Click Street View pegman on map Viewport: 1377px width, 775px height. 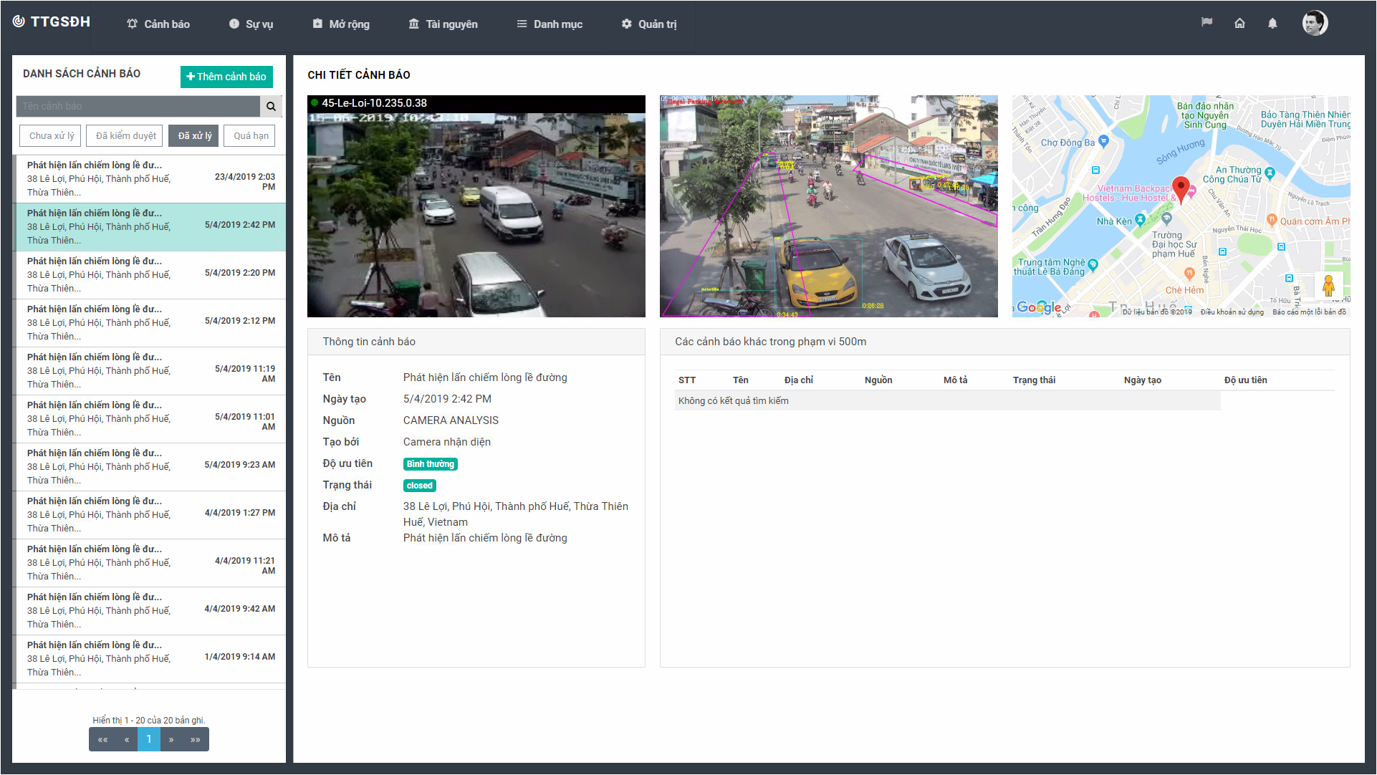[x=1328, y=286]
